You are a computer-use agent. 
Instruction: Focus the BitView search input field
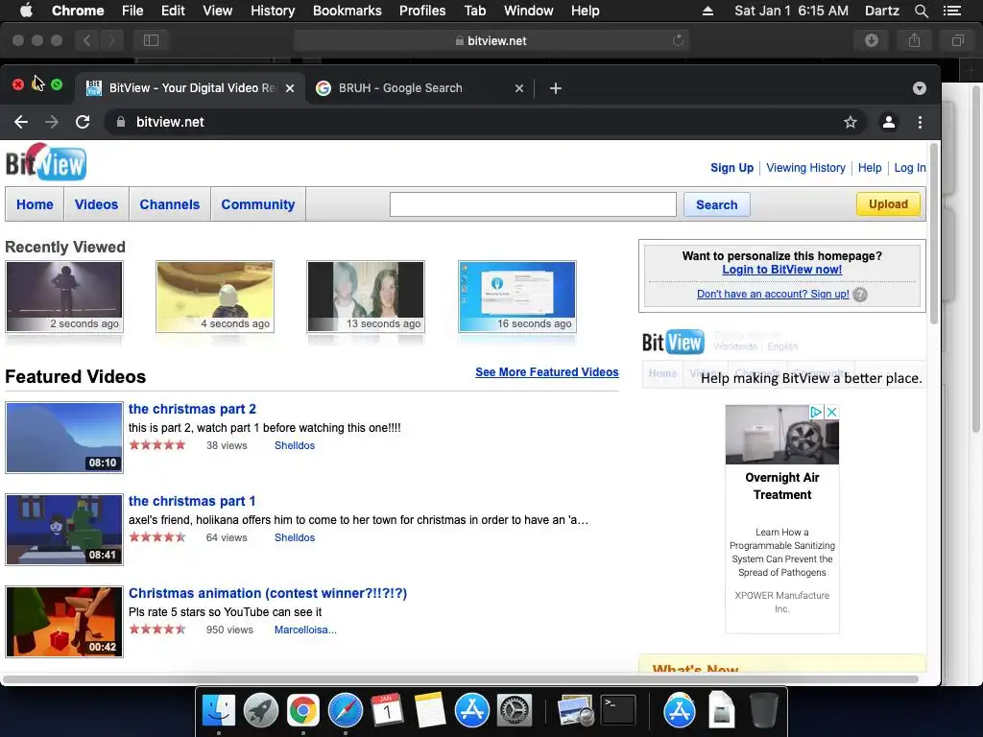533,204
